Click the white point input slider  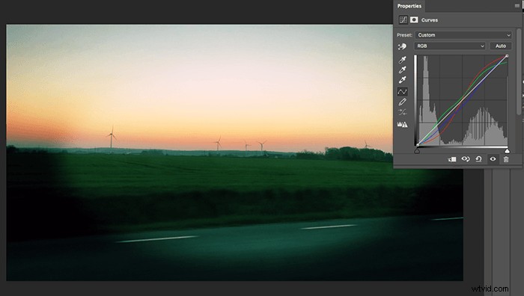(x=507, y=151)
